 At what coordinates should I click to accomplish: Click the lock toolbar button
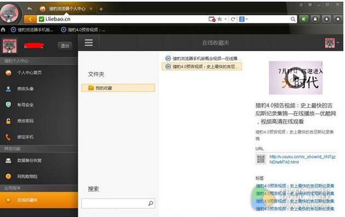pyautogui.click(x=315, y=19)
